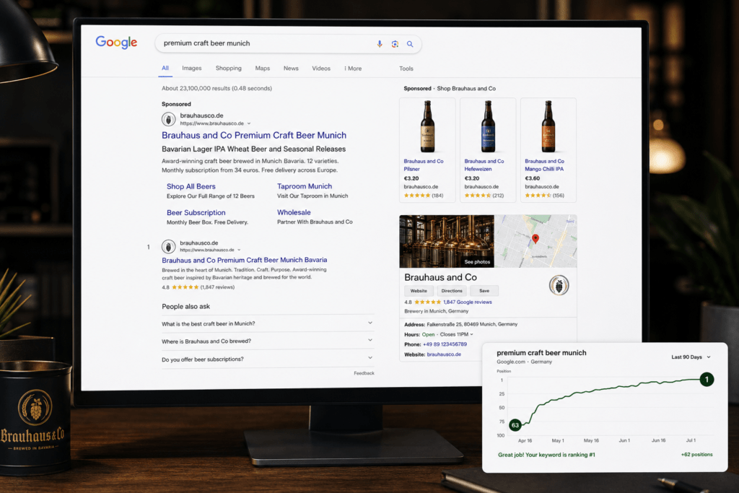
Task: Switch to the News tab
Action: (x=291, y=69)
